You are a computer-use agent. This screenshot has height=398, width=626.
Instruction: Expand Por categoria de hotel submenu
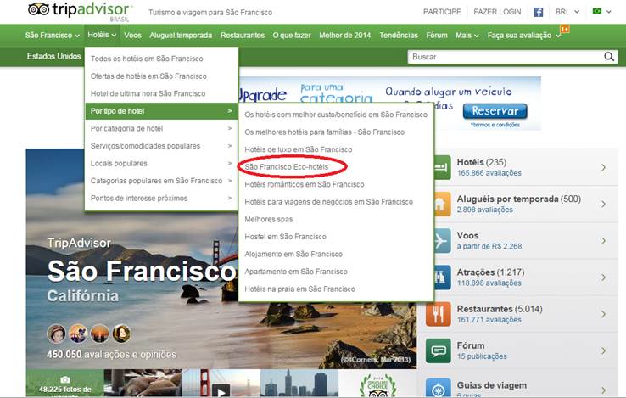tap(160, 128)
